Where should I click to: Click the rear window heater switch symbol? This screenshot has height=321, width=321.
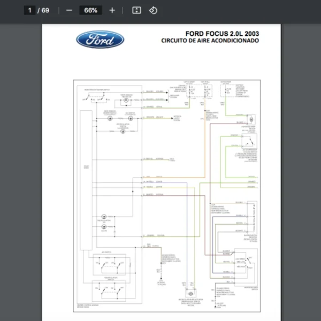pos(96,98)
